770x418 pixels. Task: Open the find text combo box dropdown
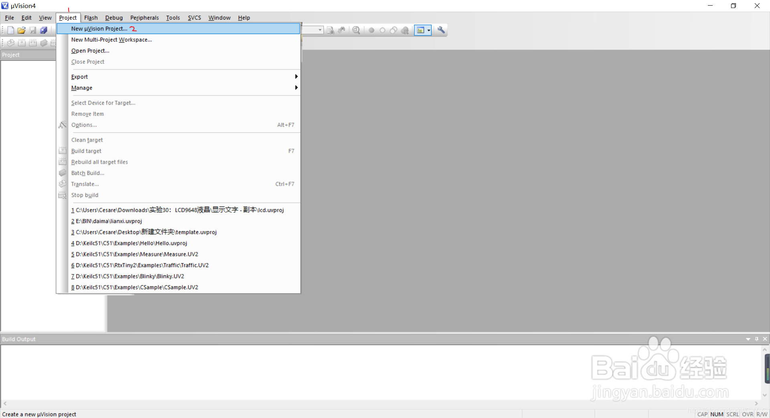pos(320,30)
